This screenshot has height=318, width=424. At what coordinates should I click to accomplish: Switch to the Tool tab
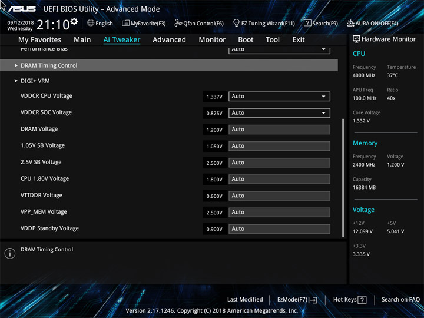pos(273,40)
